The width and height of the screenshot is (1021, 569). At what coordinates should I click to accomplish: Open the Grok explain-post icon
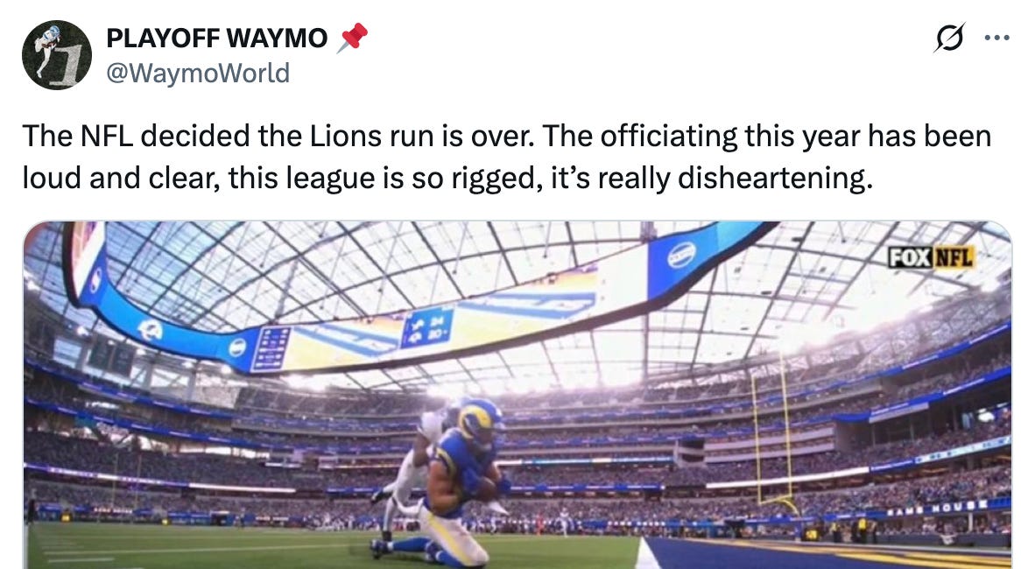pyautogui.click(x=949, y=38)
